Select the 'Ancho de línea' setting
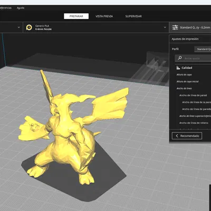Image resolution: width=211 pixels, height=211 pixels. 184,89
